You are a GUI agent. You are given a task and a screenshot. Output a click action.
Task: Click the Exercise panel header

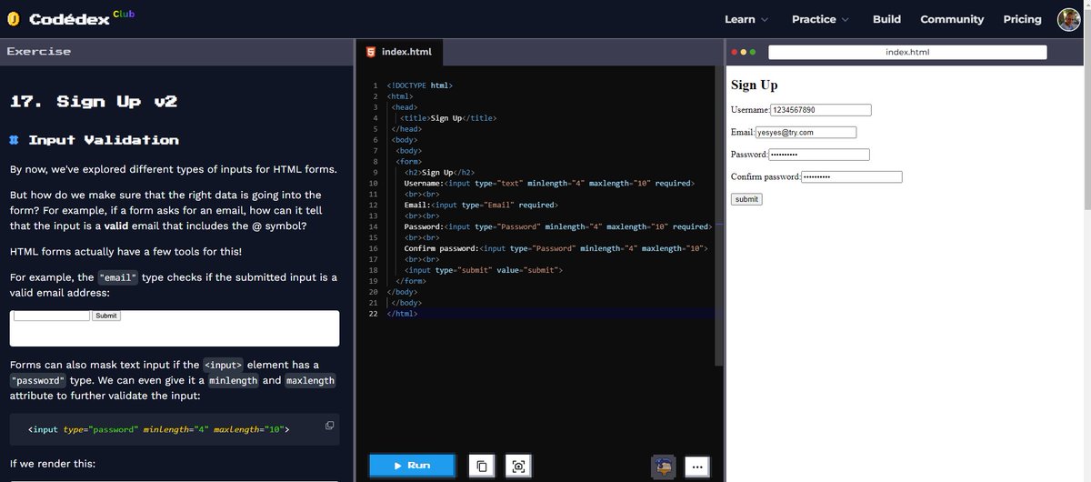pos(176,52)
